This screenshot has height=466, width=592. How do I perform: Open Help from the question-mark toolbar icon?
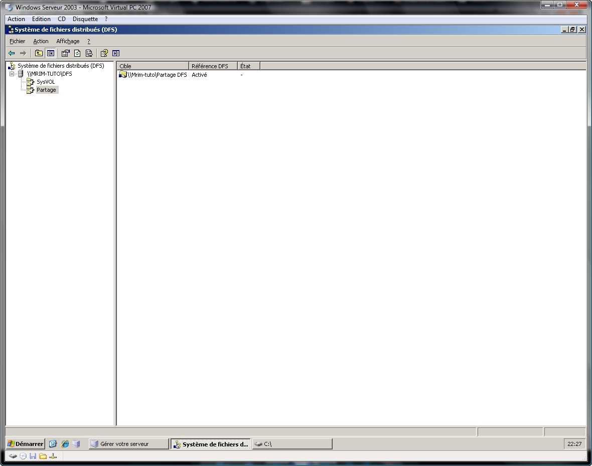pos(104,53)
